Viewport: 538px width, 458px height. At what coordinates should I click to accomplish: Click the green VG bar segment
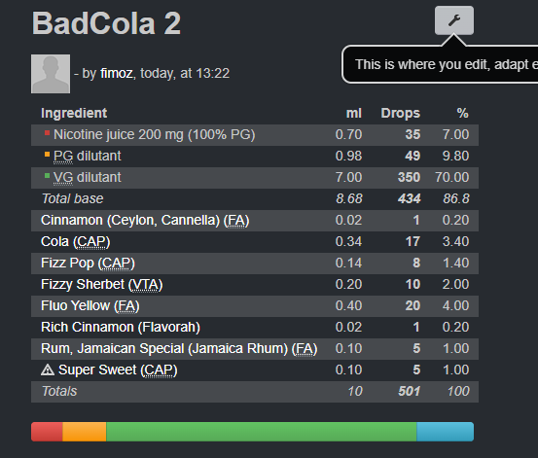[262, 432]
